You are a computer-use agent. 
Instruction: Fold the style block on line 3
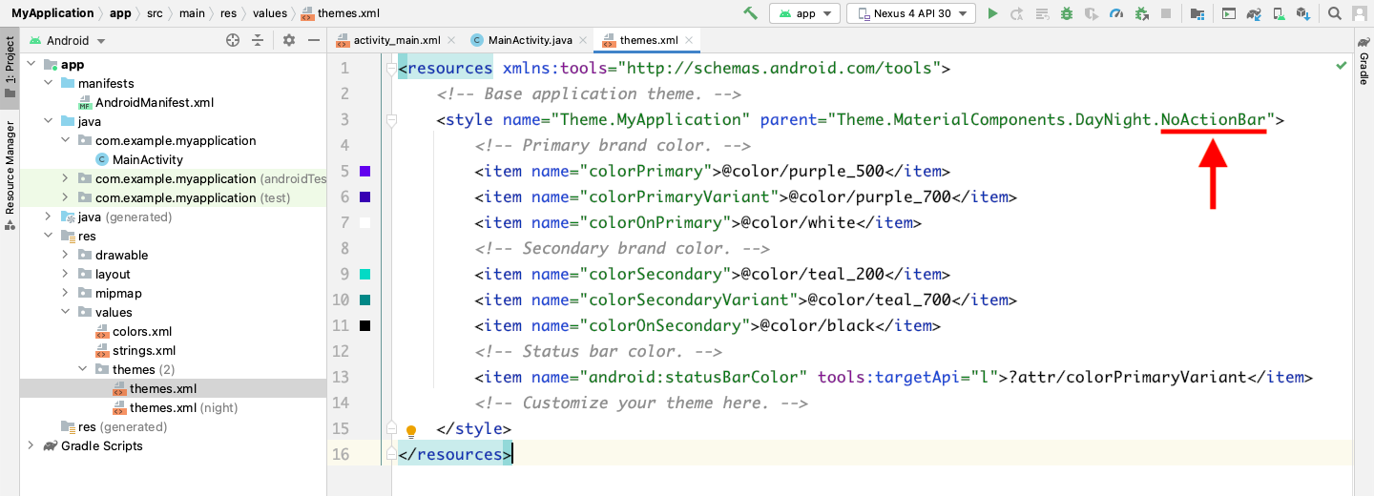coord(390,120)
